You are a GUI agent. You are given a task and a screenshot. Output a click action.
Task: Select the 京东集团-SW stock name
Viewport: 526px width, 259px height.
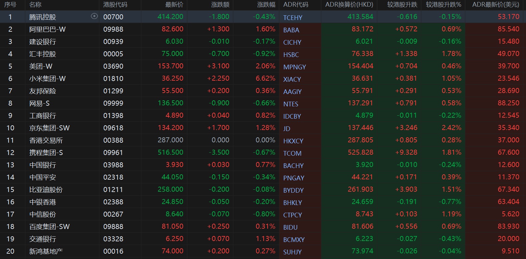point(49,128)
